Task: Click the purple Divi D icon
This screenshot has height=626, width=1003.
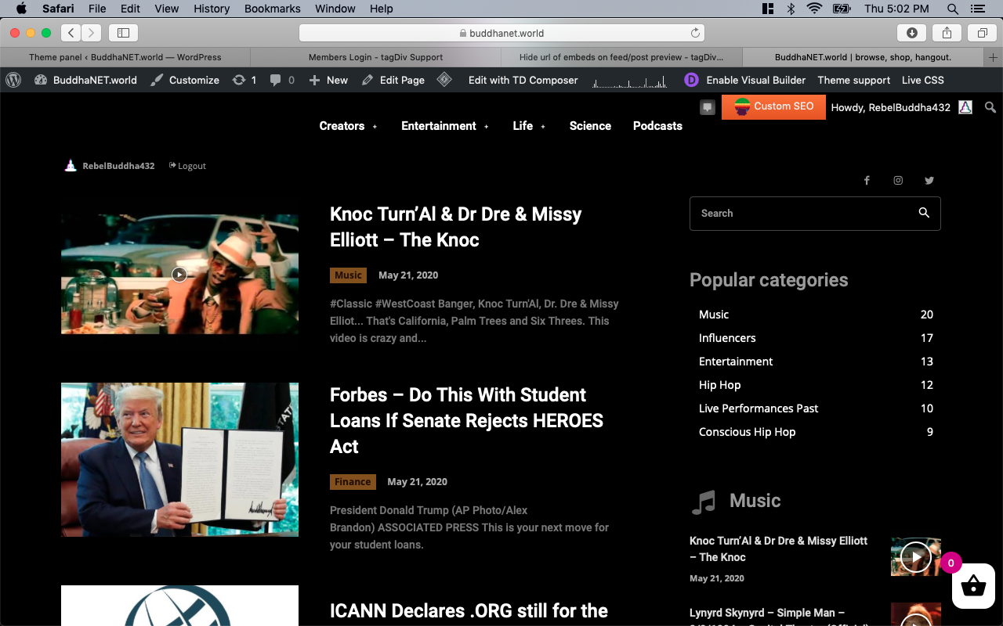Action: (691, 80)
